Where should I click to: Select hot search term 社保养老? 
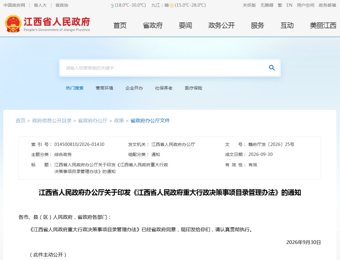tap(164, 88)
